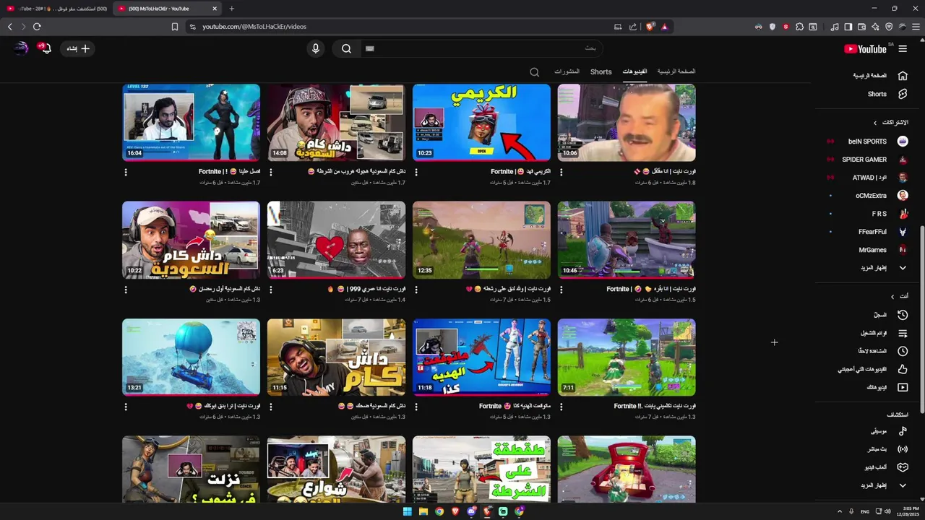The width and height of the screenshot is (925, 520).
Task: Click the browser address bar URL
Action: coord(254,27)
